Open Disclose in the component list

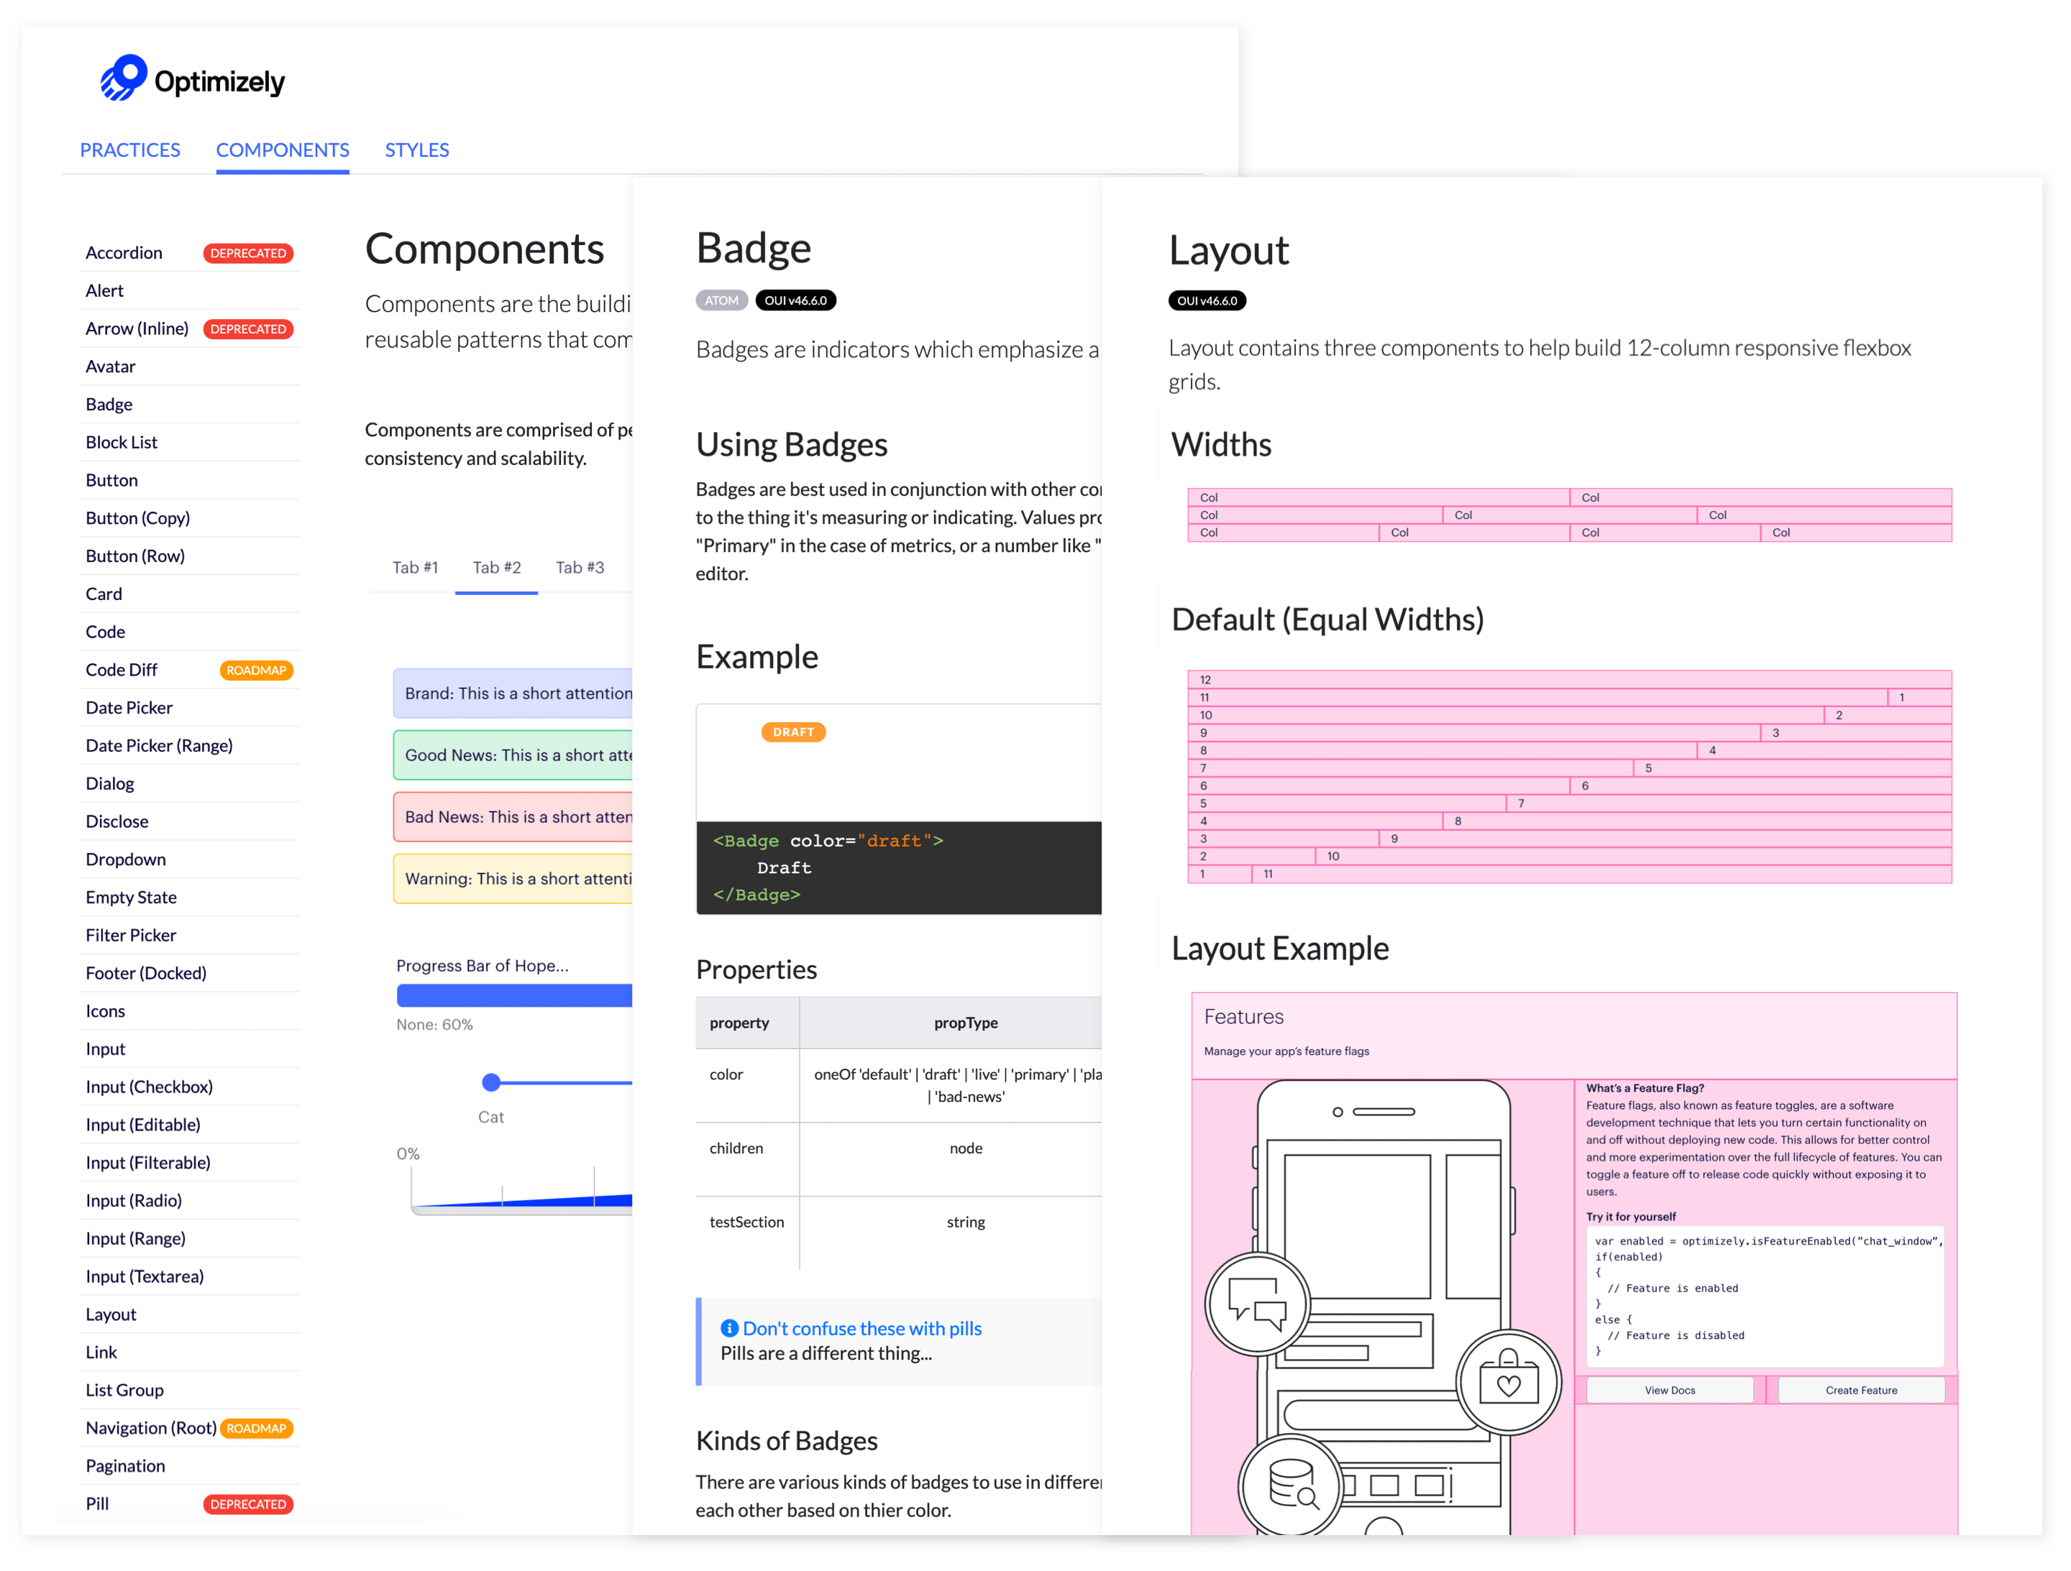pyautogui.click(x=117, y=821)
